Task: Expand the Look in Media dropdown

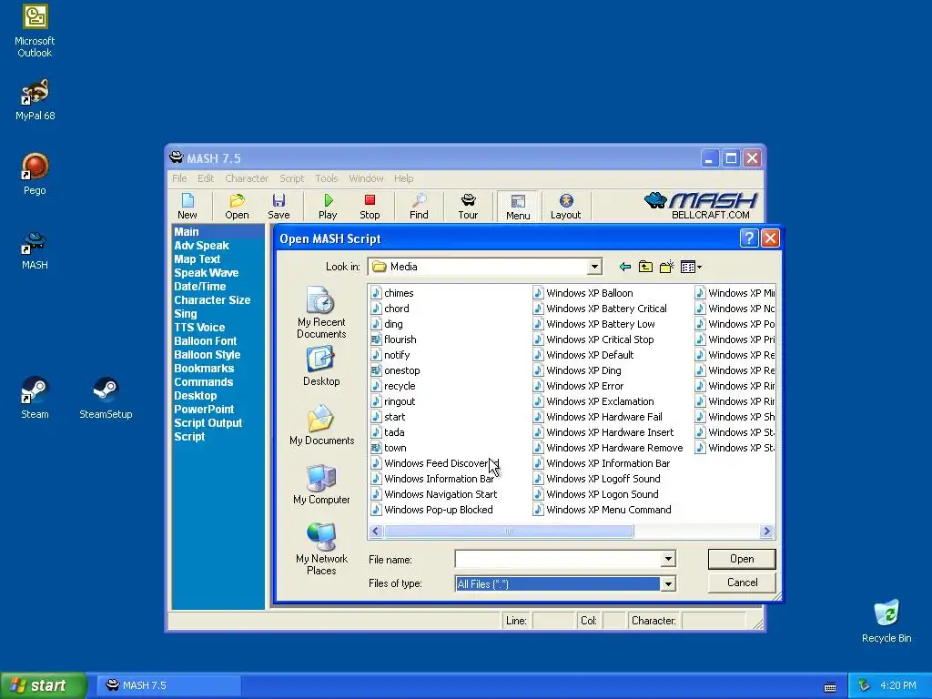Action: pyautogui.click(x=593, y=267)
